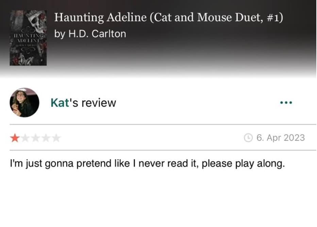Viewport: 317px width, 227px height.
Task: Click the 6. Apr 2023 review date
Action: [x=281, y=138]
